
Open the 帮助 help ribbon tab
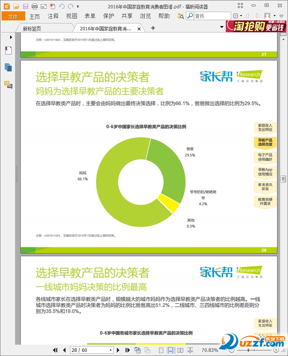(x=164, y=16)
